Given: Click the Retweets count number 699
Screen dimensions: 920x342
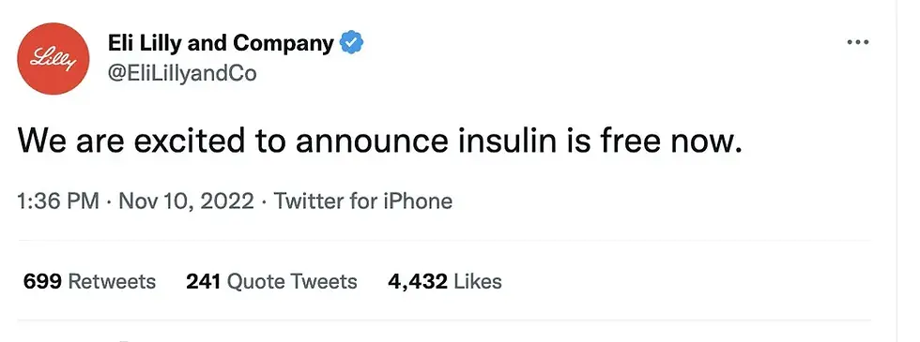Looking at the screenshot, I should pyautogui.click(x=42, y=282).
